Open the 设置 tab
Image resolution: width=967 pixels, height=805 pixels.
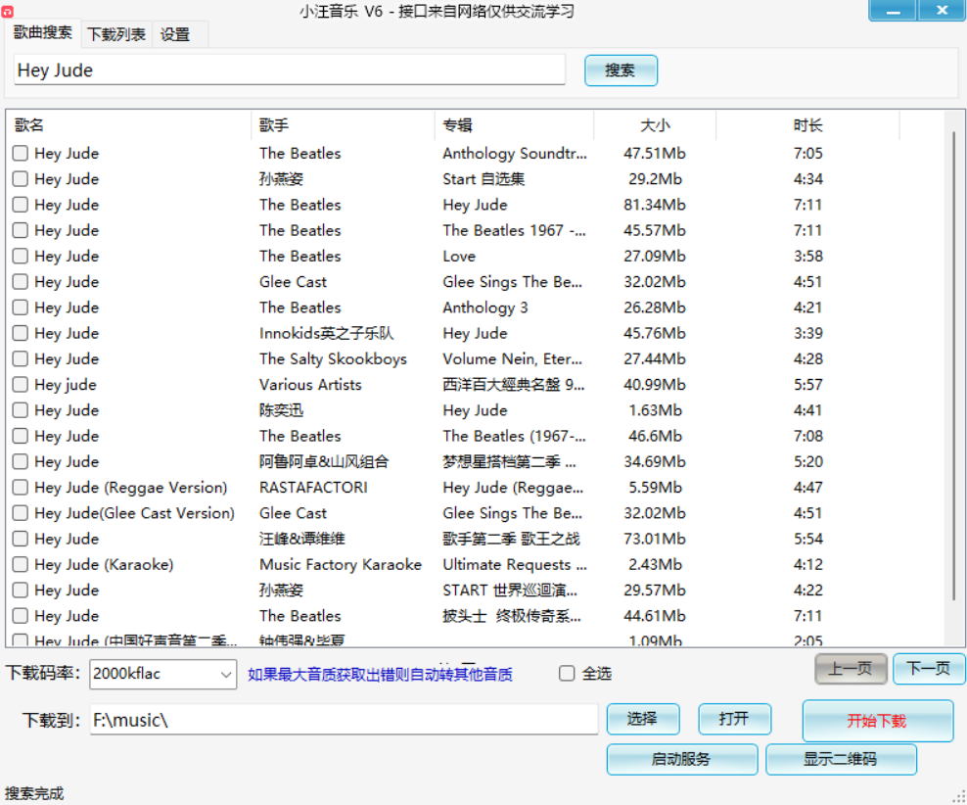pyautogui.click(x=175, y=34)
